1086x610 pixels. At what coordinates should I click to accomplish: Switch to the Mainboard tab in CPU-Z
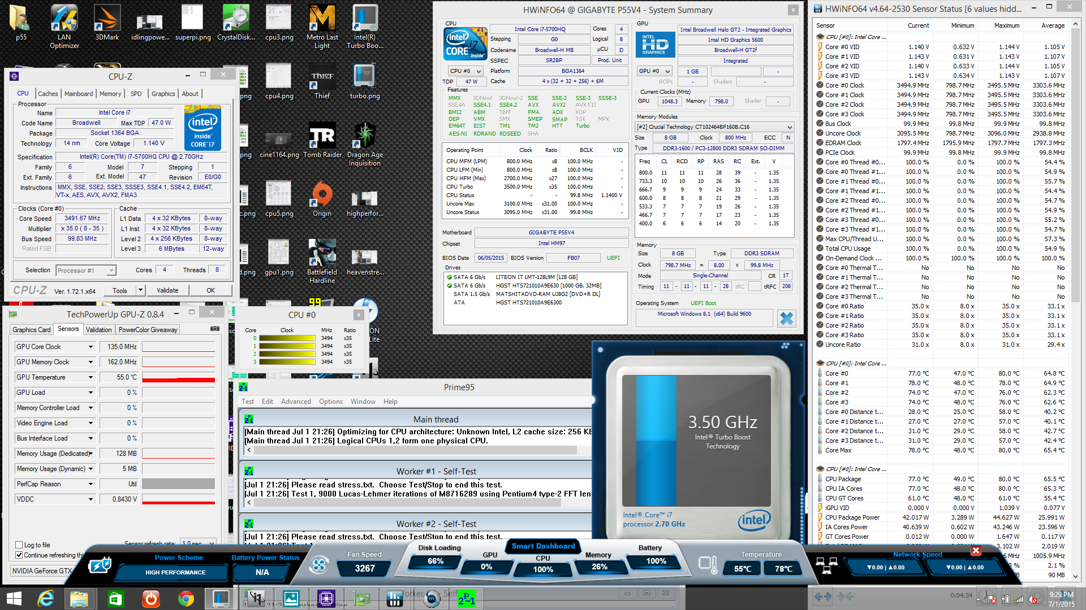point(78,94)
